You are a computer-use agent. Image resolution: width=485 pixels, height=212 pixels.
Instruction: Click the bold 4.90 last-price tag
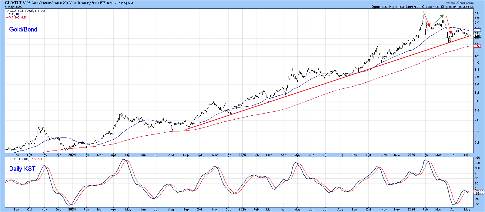[477, 36]
